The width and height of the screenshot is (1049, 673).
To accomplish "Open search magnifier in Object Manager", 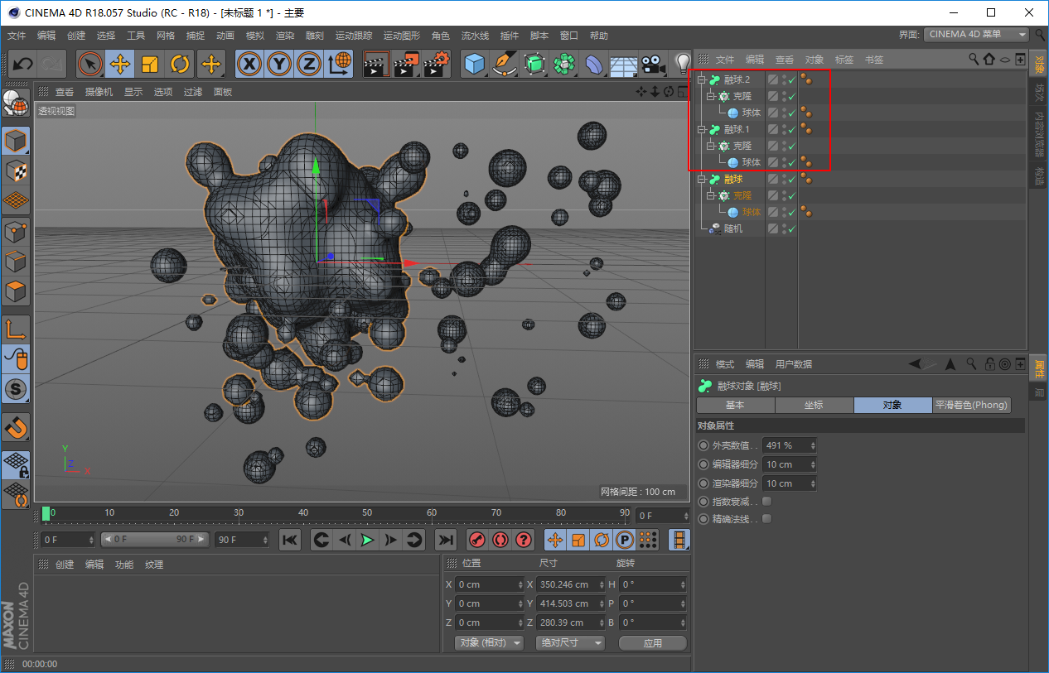I will pyautogui.click(x=974, y=59).
